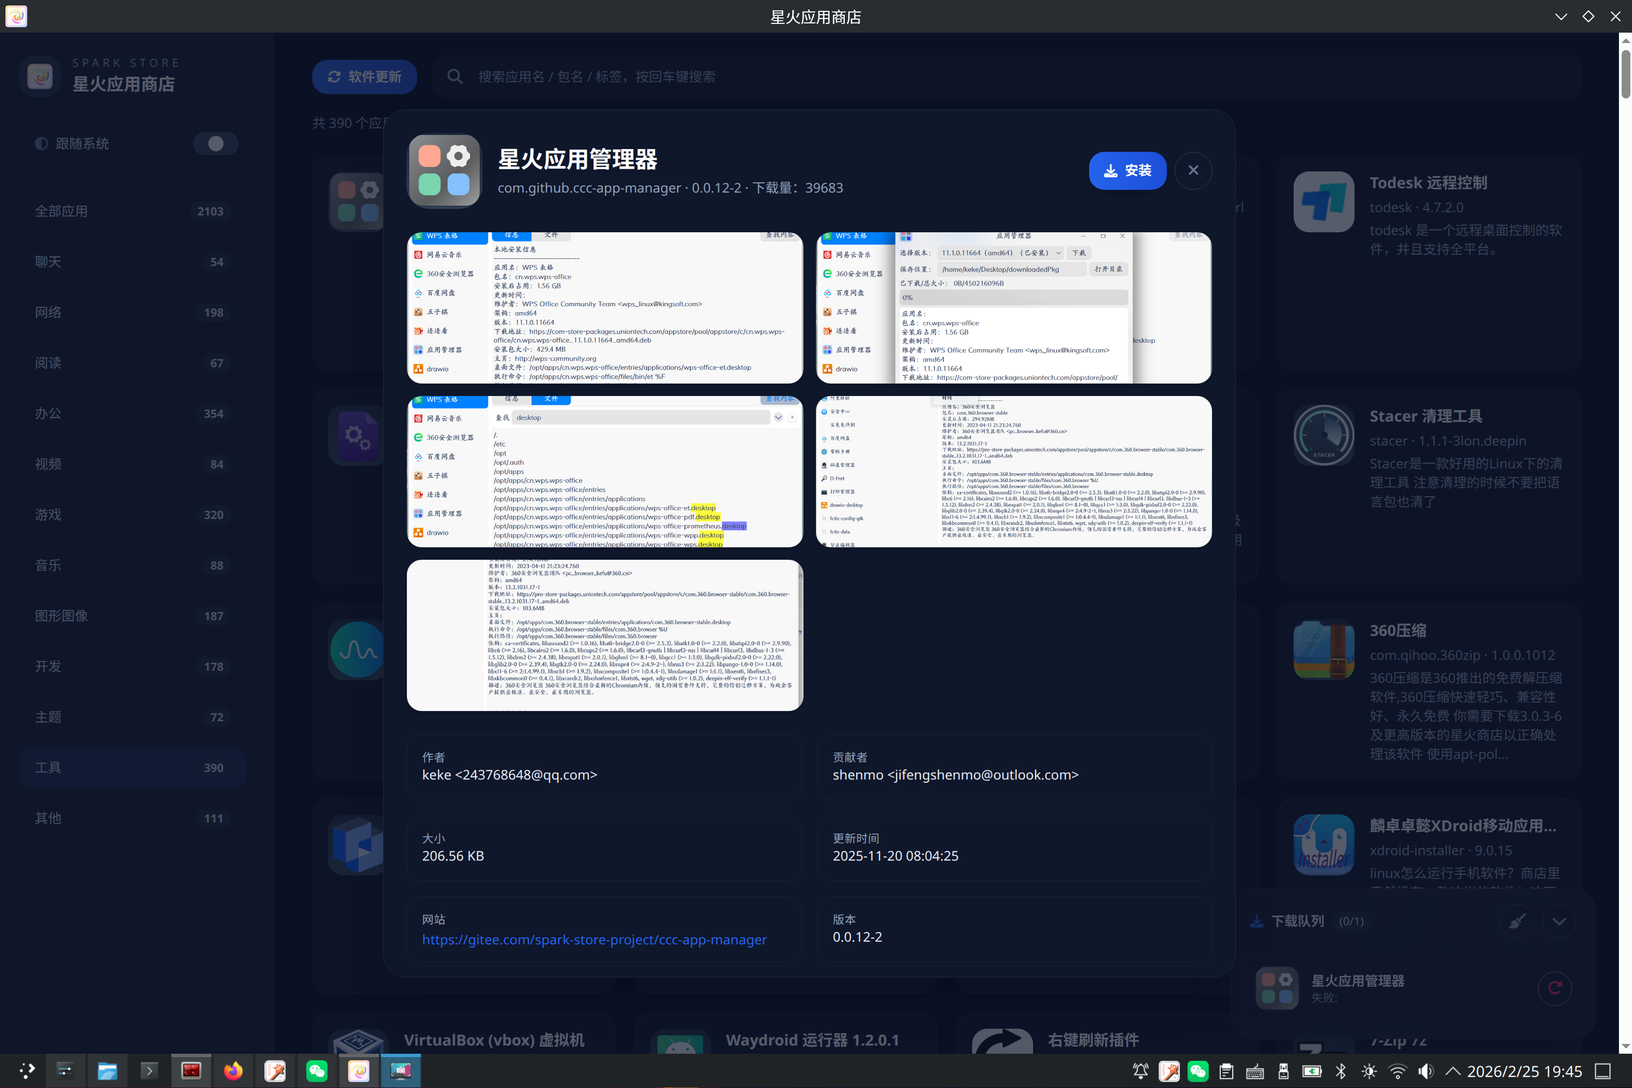This screenshot has height=1088, width=1632.
Task: Click the 安装 install button
Action: pos(1127,170)
